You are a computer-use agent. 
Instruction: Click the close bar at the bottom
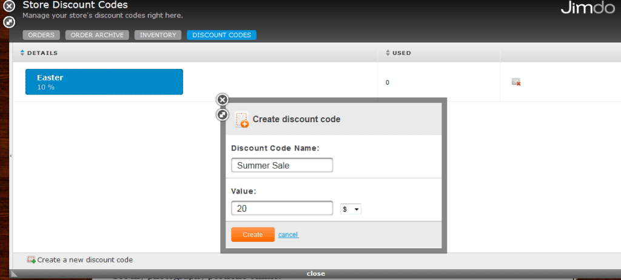tap(315, 274)
